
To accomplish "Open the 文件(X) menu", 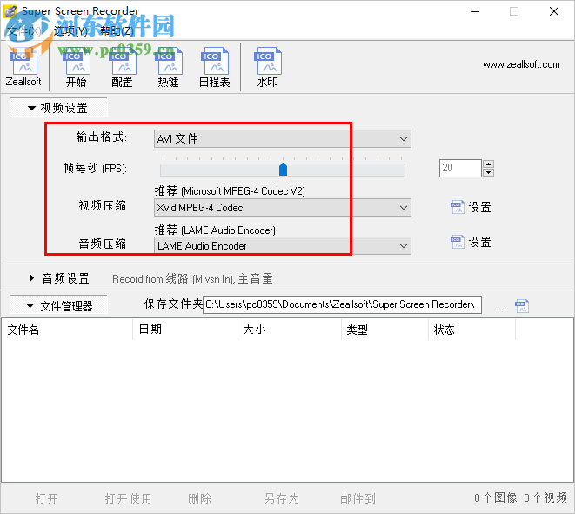I will pyautogui.click(x=23, y=30).
